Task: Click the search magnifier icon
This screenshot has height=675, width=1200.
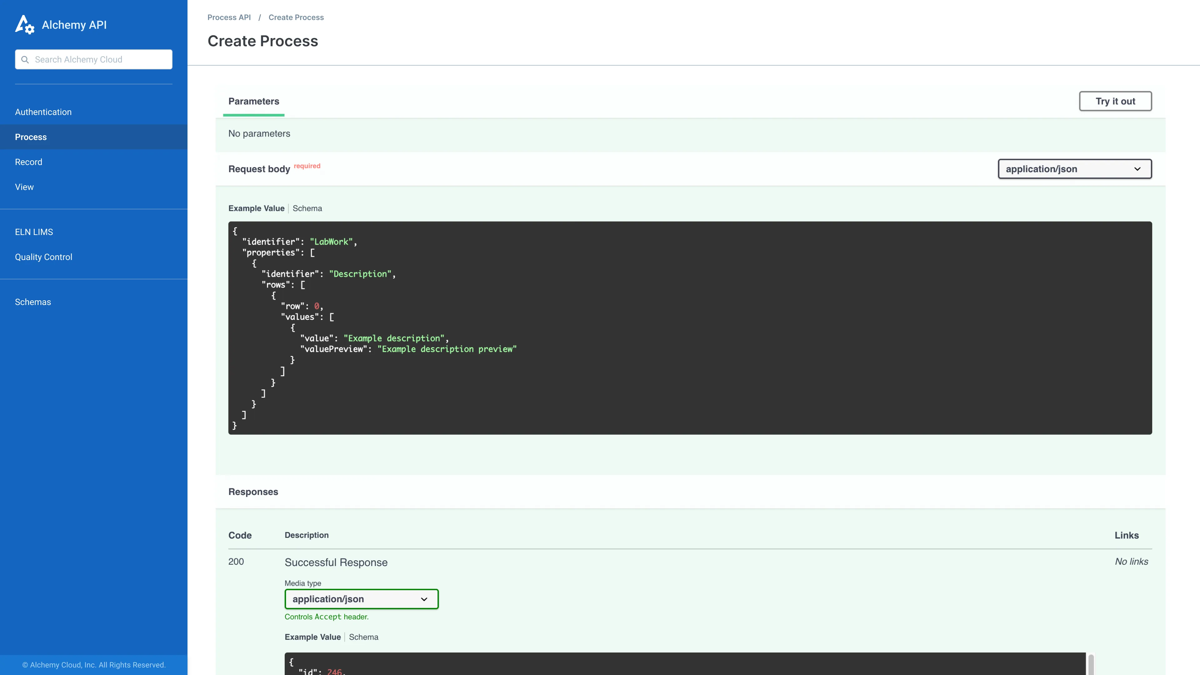Action: pyautogui.click(x=25, y=60)
